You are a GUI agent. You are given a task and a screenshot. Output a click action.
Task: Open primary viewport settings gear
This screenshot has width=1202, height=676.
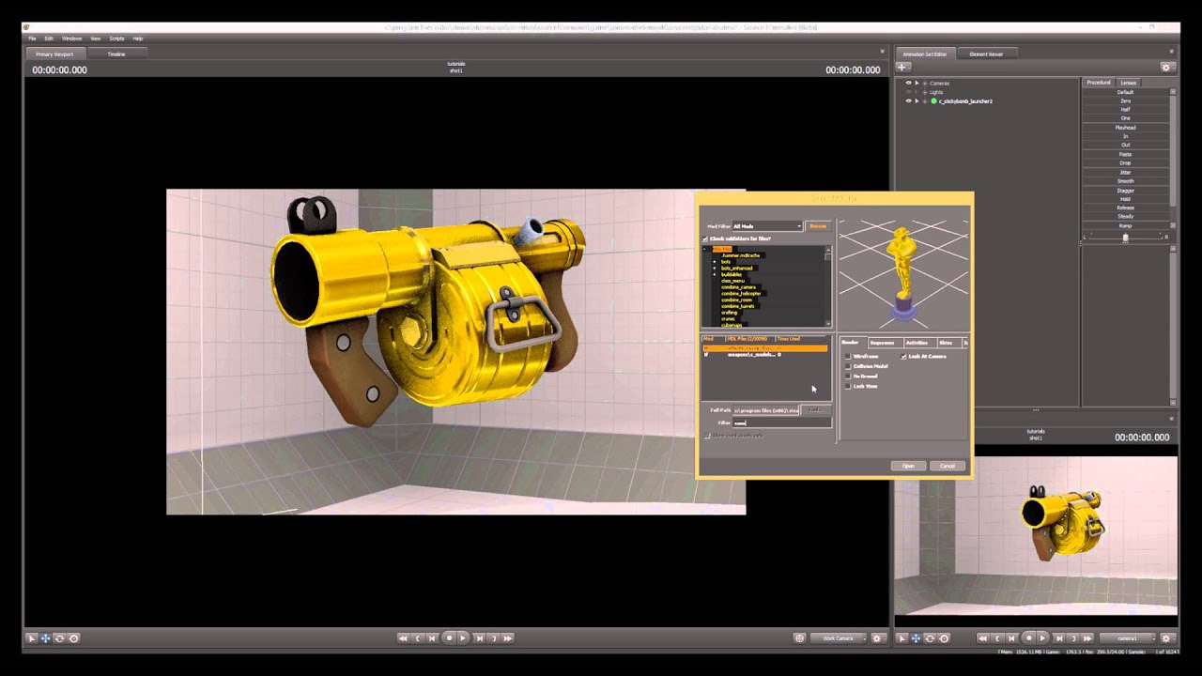click(877, 638)
